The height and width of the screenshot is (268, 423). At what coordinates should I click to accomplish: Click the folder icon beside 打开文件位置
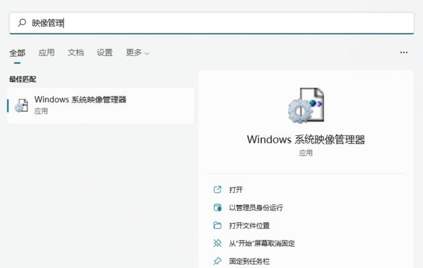[218, 225]
